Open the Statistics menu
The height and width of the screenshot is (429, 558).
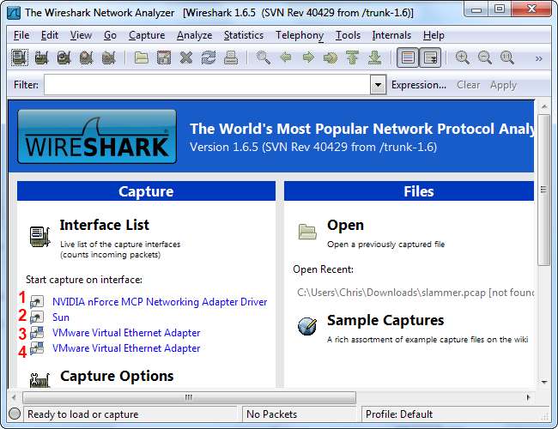pyautogui.click(x=244, y=35)
